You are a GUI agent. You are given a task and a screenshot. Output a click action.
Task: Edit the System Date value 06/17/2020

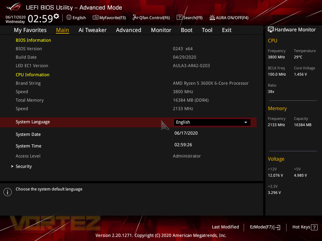pos(186,133)
